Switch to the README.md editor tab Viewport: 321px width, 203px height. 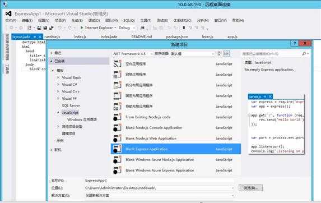142,36
